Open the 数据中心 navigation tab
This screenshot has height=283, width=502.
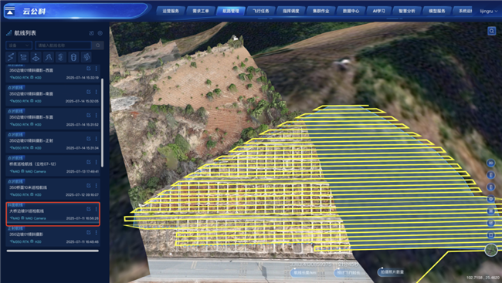pyautogui.click(x=351, y=11)
